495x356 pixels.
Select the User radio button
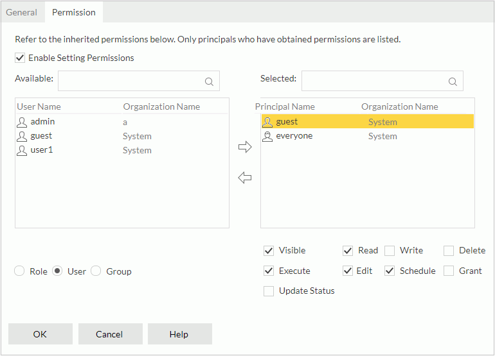coord(57,271)
